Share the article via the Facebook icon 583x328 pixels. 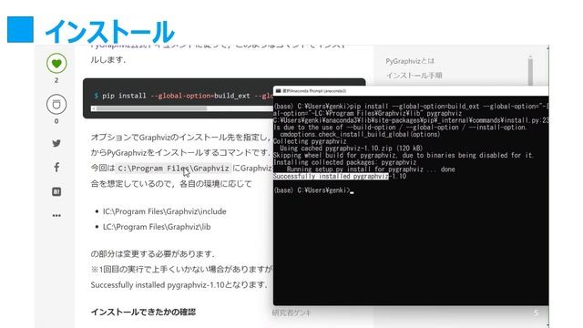[x=56, y=167]
